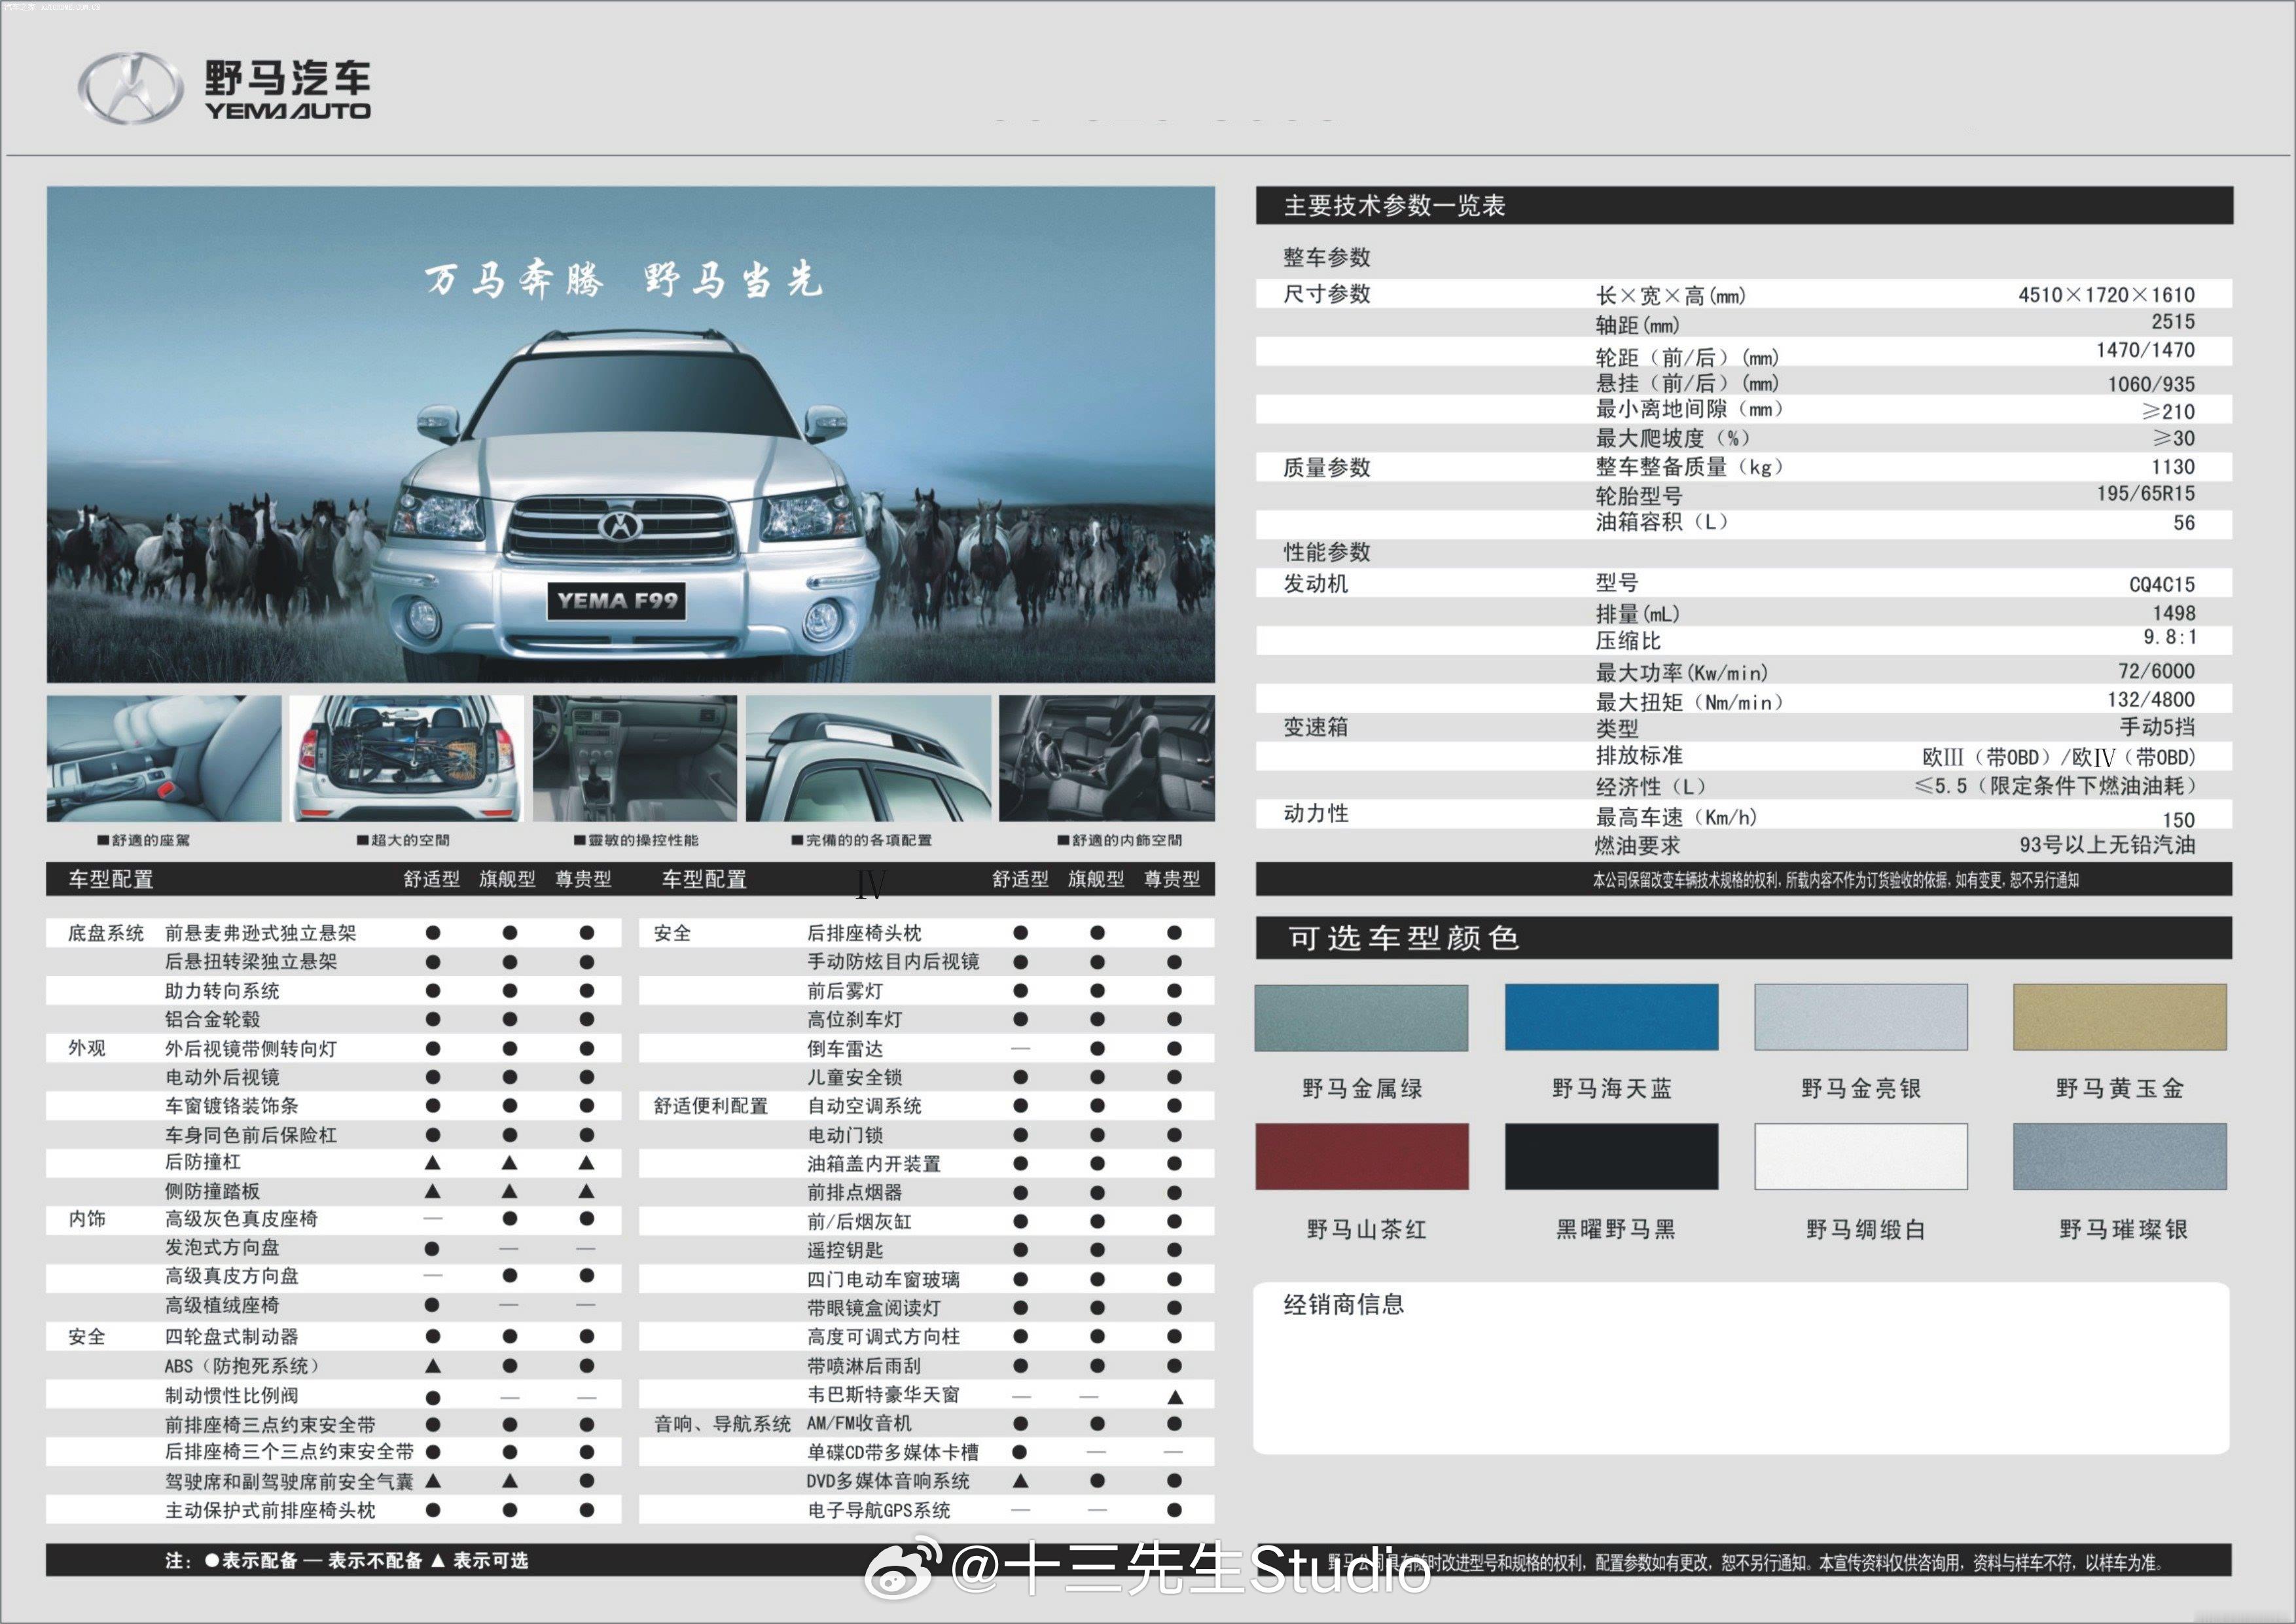This screenshot has width=2296, height=1624.
Task: Click the 音响、导航系统 category label
Action: pos(722,1424)
